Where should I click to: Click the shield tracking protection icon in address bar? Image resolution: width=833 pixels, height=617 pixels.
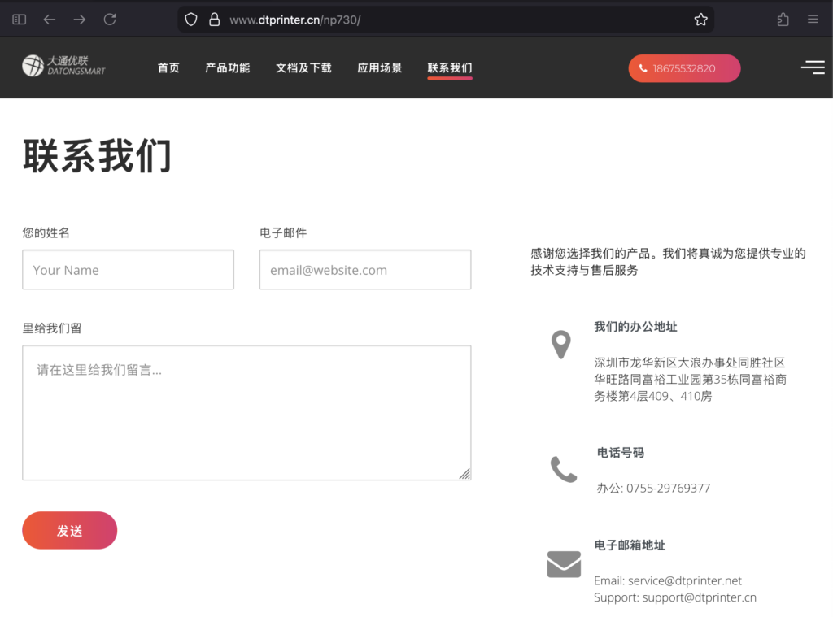(190, 19)
